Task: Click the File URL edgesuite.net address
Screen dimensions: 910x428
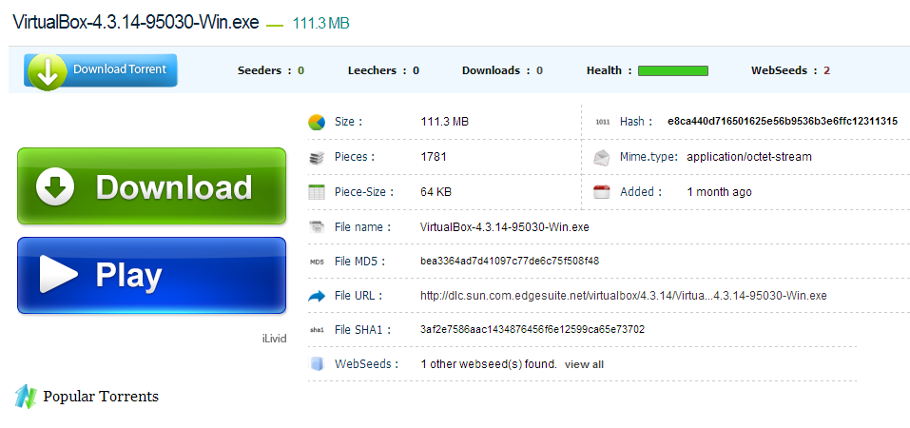Action: 623,296
